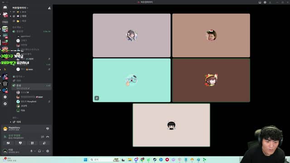290x163 pixels.
Task: Open headphone output options arrow
Action: coord(43,151)
